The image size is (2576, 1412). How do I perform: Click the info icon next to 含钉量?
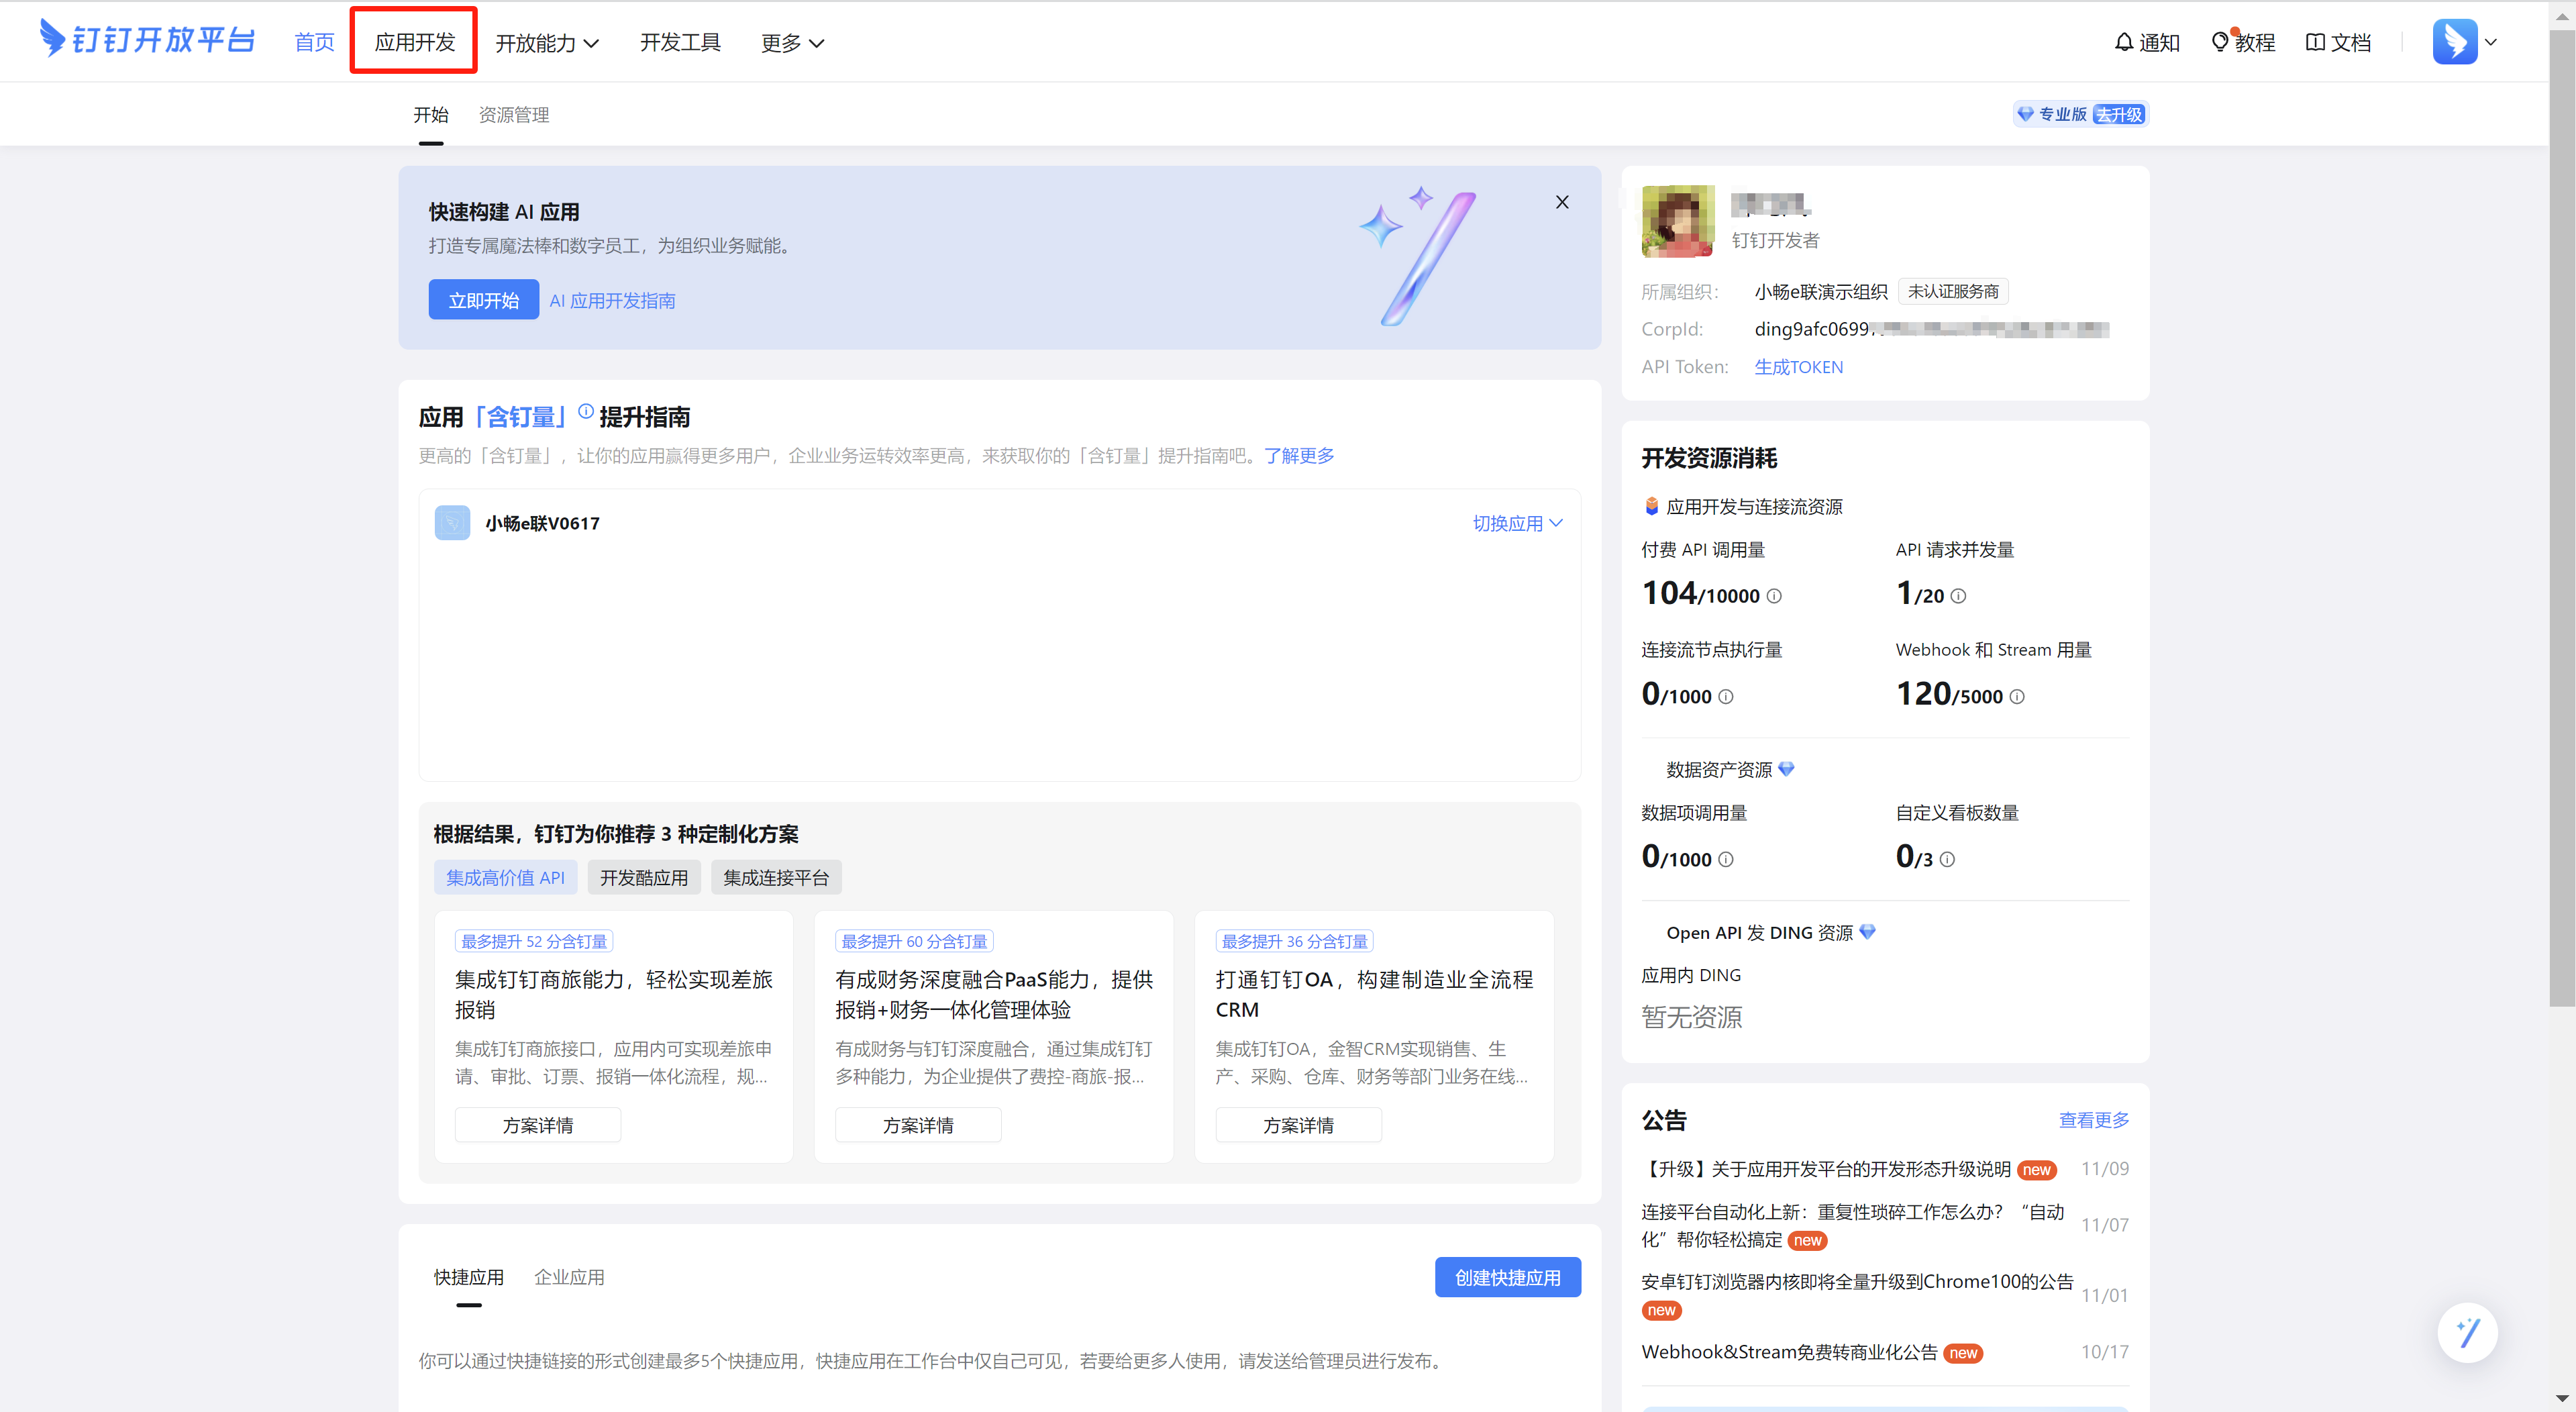(x=586, y=411)
